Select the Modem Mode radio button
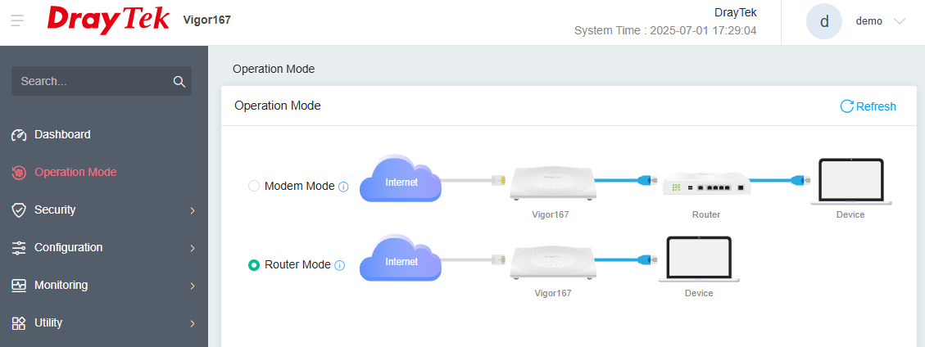925x347 pixels. click(x=254, y=186)
